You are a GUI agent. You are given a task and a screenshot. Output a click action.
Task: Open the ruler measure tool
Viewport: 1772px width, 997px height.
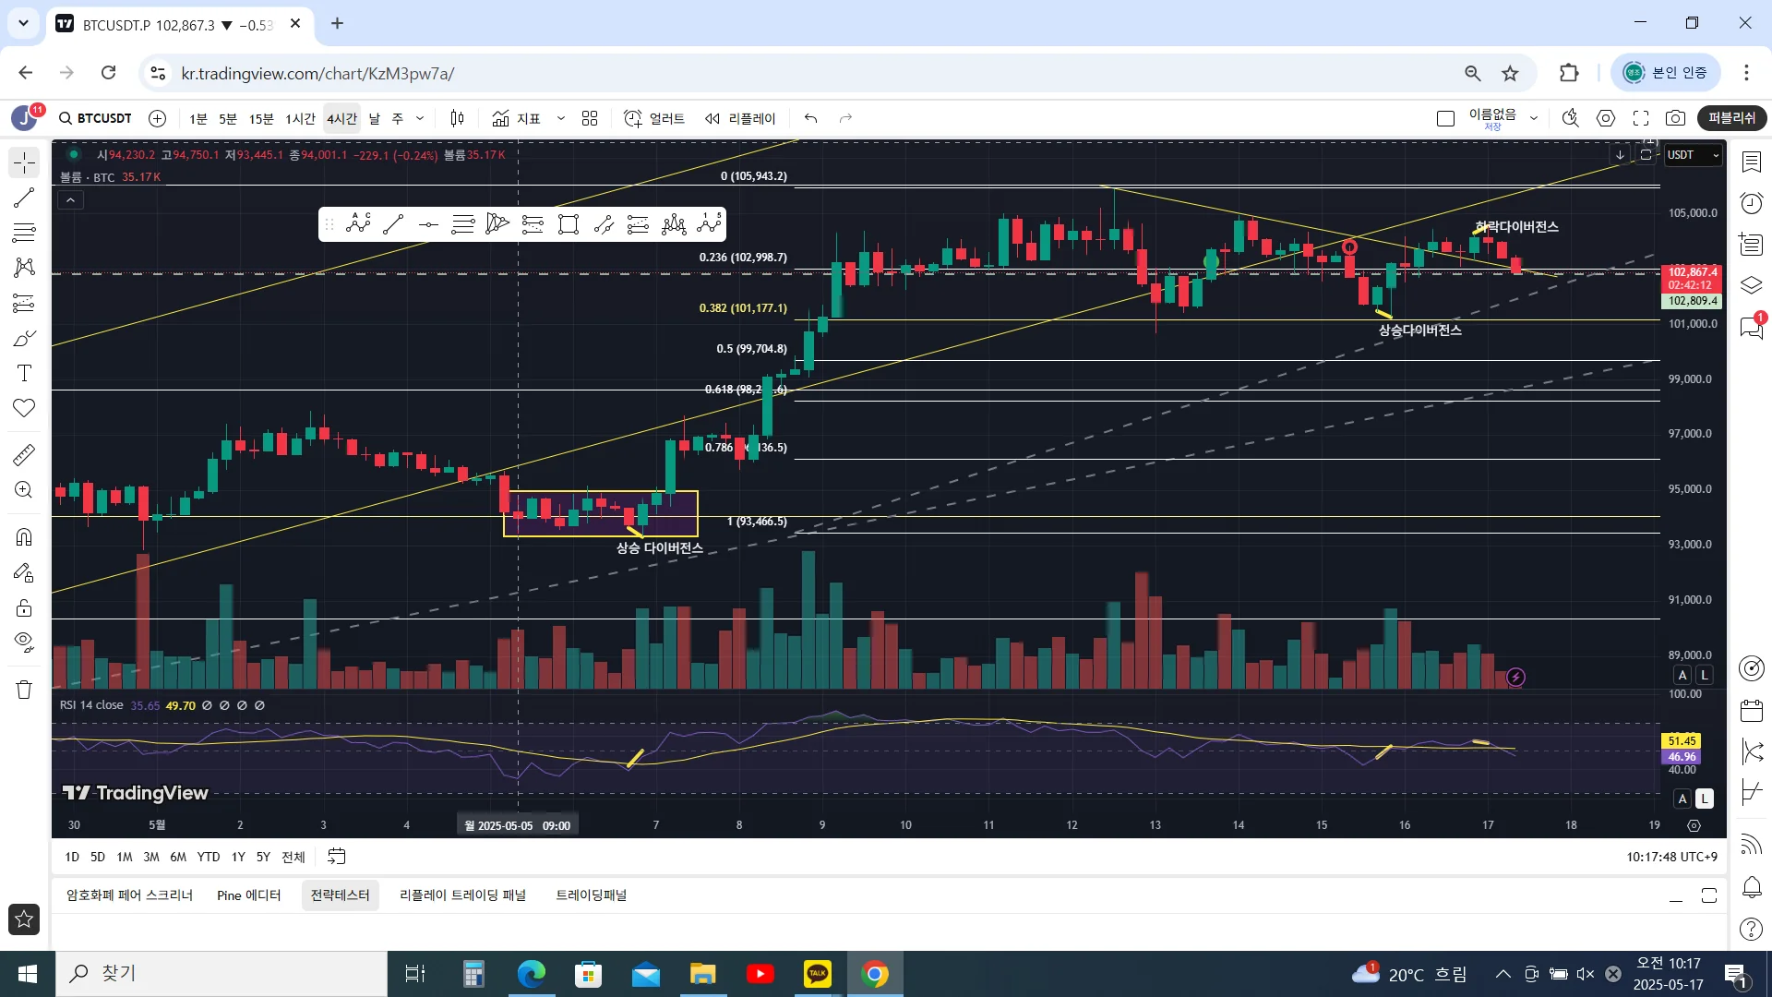coord(24,454)
